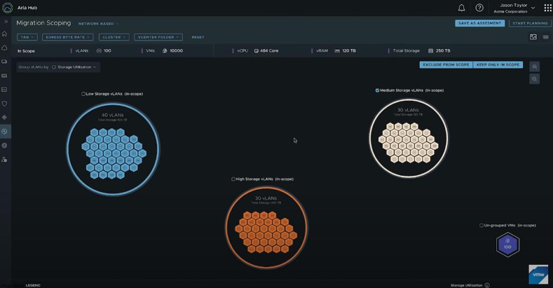The width and height of the screenshot is (553, 288).
Task: Zoom in on the vLAN canvas
Action: point(535,66)
